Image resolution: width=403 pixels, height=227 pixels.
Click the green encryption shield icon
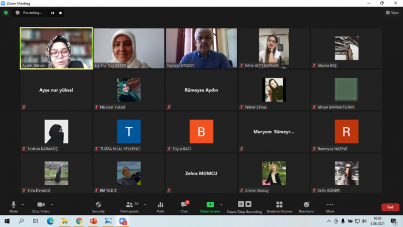coord(6,13)
